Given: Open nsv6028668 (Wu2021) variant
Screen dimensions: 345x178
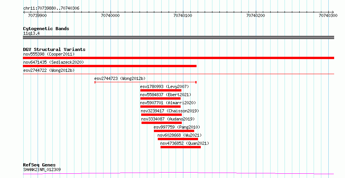Looking at the screenshot, I should tap(179, 135).
